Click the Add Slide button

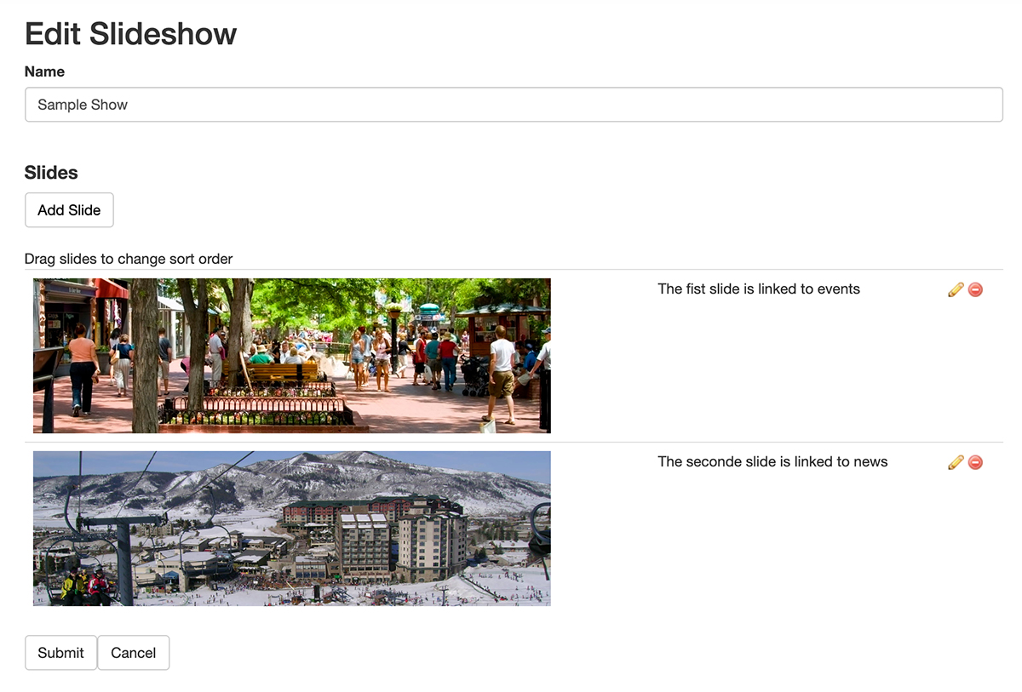point(69,210)
